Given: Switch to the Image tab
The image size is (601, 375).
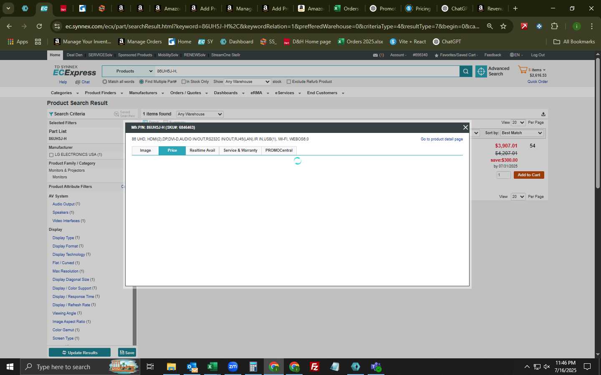Looking at the screenshot, I should coord(145,150).
